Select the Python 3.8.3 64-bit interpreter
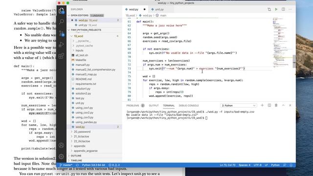This screenshot has height=176, width=313. click(93, 165)
